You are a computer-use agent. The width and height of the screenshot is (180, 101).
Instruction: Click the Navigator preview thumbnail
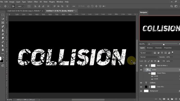pyautogui.click(x=160, y=28)
